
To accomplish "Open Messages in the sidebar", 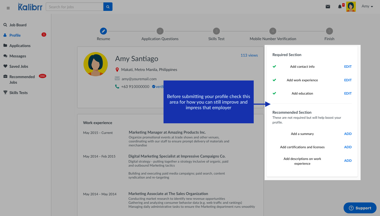I will (18, 56).
